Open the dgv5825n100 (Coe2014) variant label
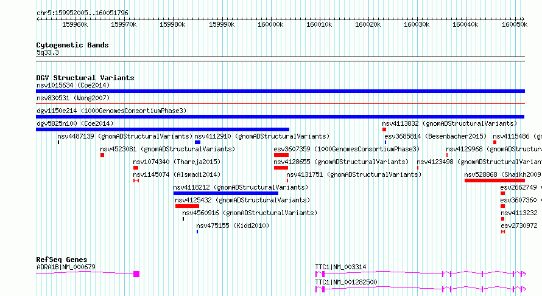This screenshot has width=542, height=296. tap(75, 123)
